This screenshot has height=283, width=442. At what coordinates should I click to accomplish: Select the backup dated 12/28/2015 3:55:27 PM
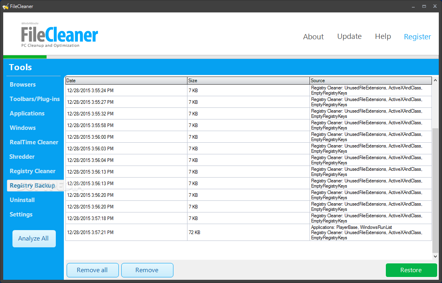pos(248,102)
